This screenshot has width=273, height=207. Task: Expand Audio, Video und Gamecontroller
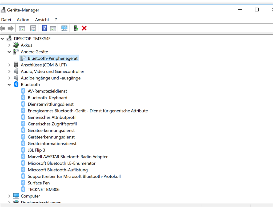(x=9, y=71)
